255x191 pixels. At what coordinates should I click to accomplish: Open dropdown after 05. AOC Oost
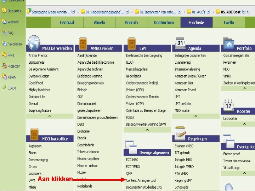point(244,12)
